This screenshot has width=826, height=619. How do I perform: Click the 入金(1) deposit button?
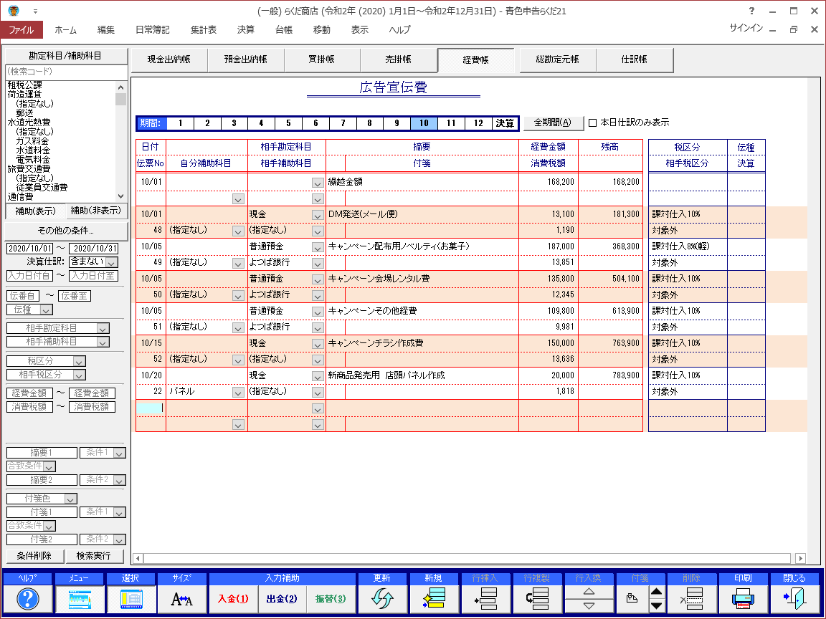pos(233,599)
